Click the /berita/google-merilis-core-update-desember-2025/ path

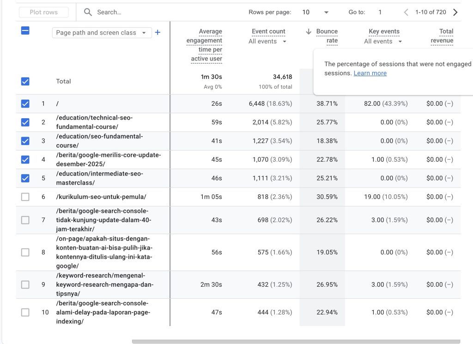coord(109,159)
